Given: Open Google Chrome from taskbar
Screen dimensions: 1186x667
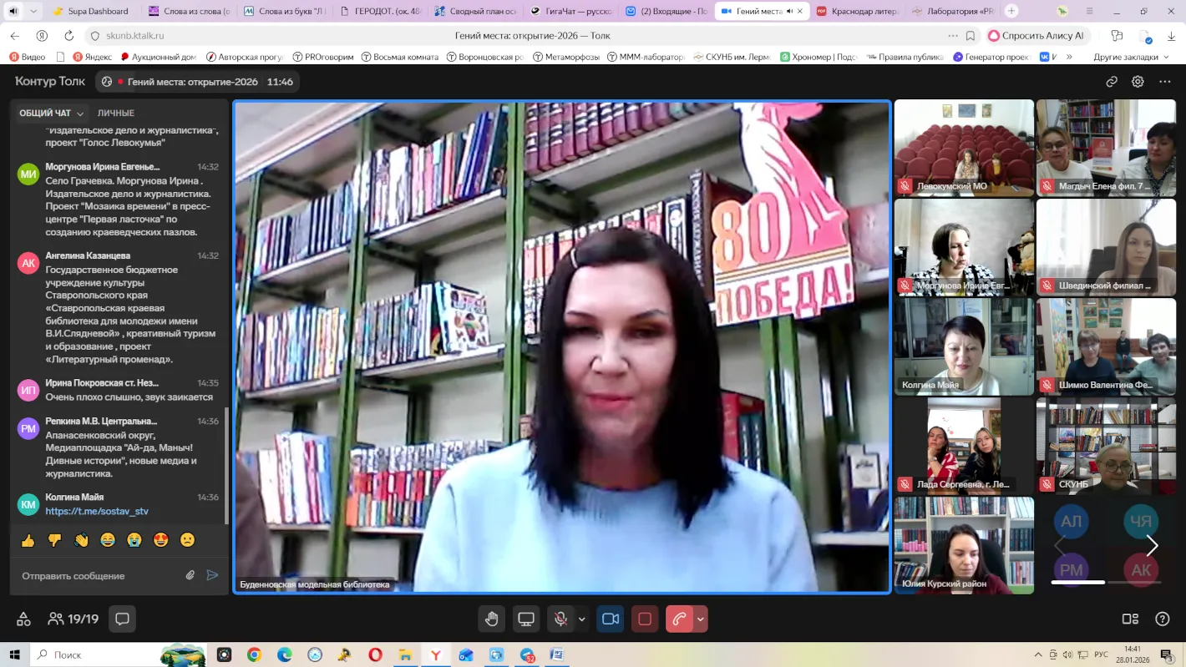Looking at the screenshot, I should click(x=254, y=655).
